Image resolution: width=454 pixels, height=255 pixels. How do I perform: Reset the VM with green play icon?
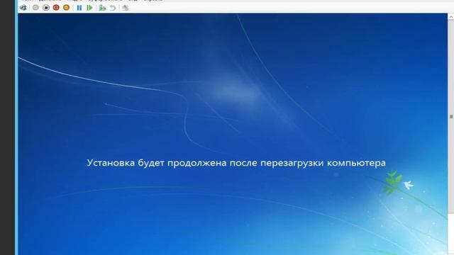89,8
